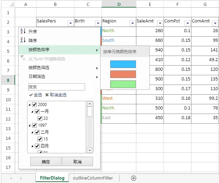219x183 pixels.
Task: Sort by the blue cell color
Action: (123, 64)
